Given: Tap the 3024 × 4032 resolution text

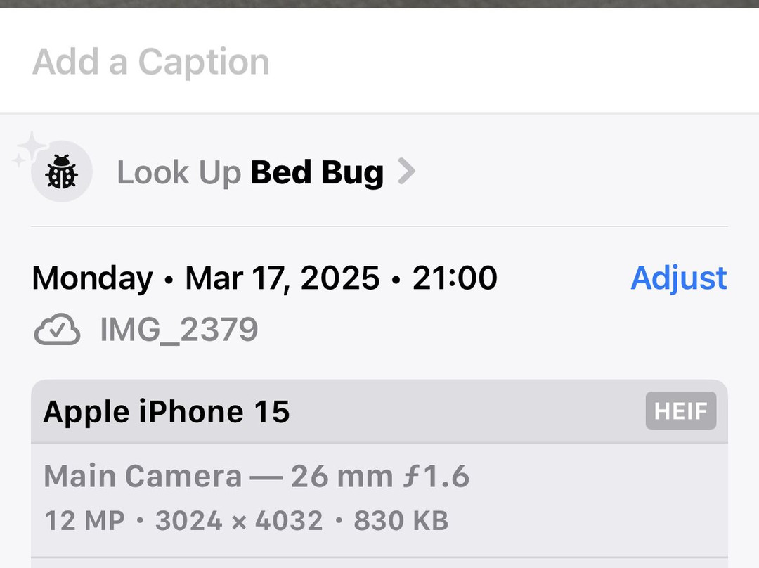Looking at the screenshot, I should [239, 521].
